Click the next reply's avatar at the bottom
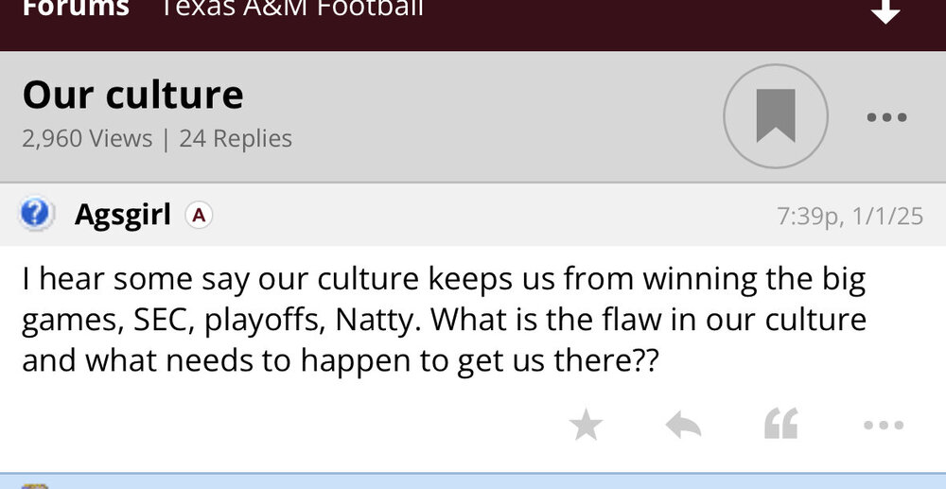The height and width of the screenshot is (489, 946). coord(34,484)
